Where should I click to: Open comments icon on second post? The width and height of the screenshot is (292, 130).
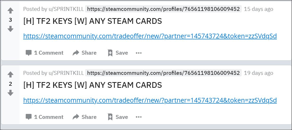pos(29,117)
